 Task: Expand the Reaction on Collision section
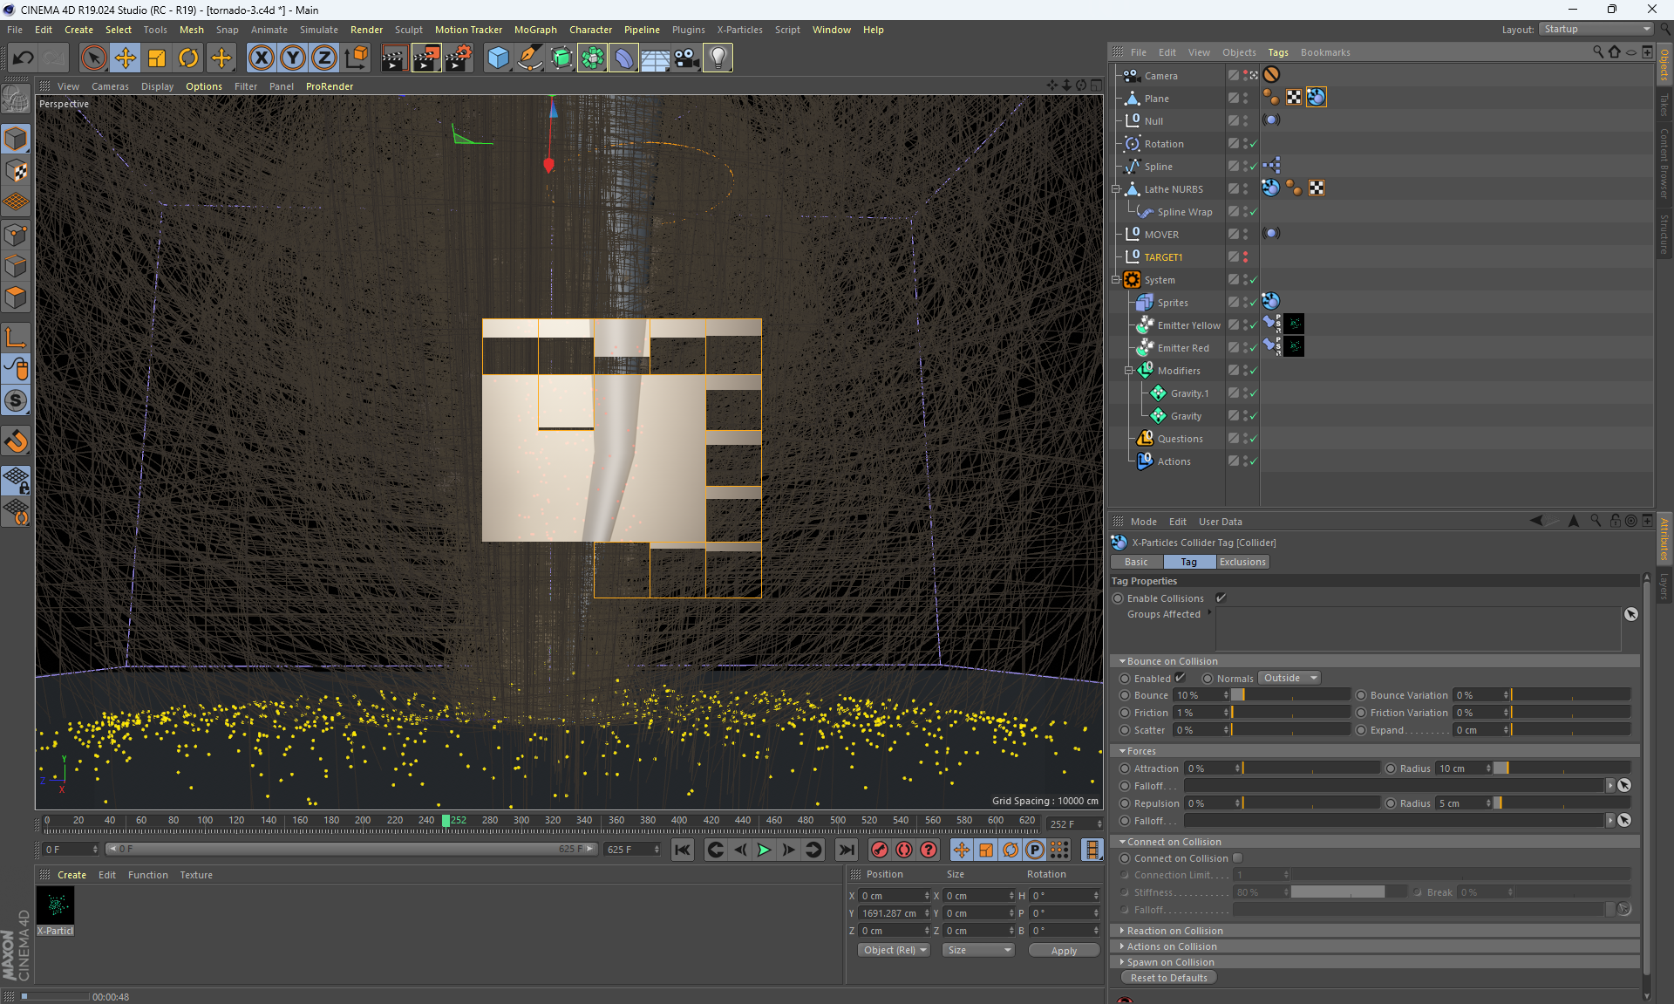[1174, 931]
